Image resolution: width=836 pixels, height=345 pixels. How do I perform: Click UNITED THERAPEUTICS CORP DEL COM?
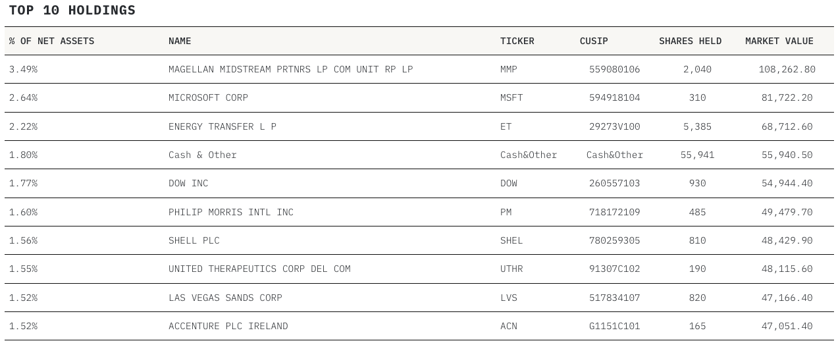coord(259,269)
